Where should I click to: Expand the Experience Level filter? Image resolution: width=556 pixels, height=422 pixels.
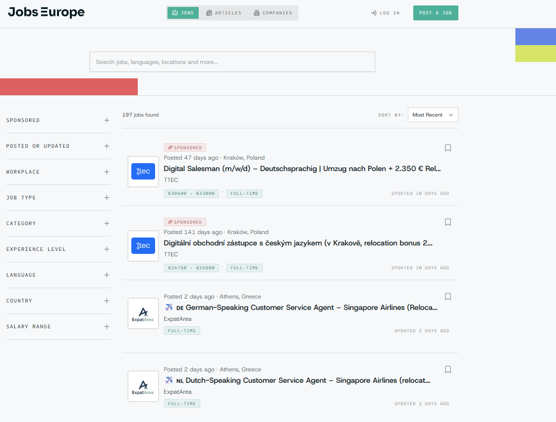[x=58, y=249]
